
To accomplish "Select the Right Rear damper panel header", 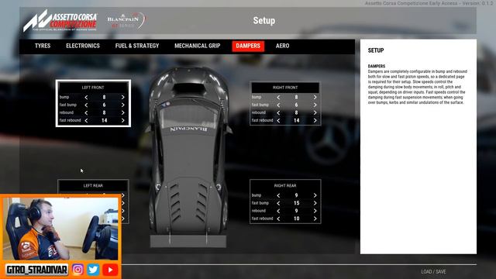I will point(285,186).
